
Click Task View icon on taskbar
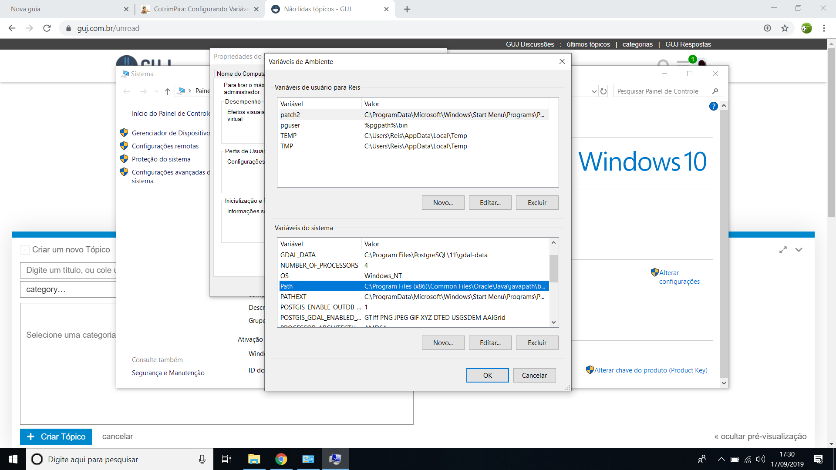226,459
